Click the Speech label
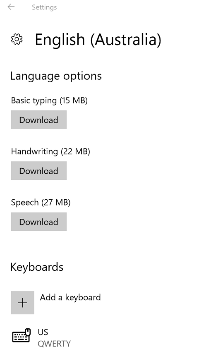The width and height of the screenshot is (218, 361). tap(25, 203)
